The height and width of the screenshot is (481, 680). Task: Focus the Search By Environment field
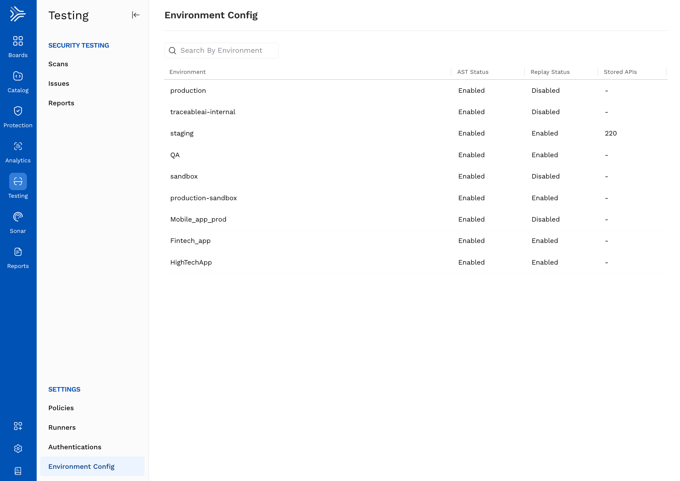(221, 51)
